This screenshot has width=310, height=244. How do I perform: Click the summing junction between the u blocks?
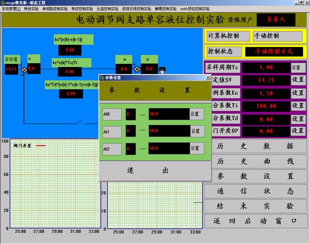tap(137, 69)
